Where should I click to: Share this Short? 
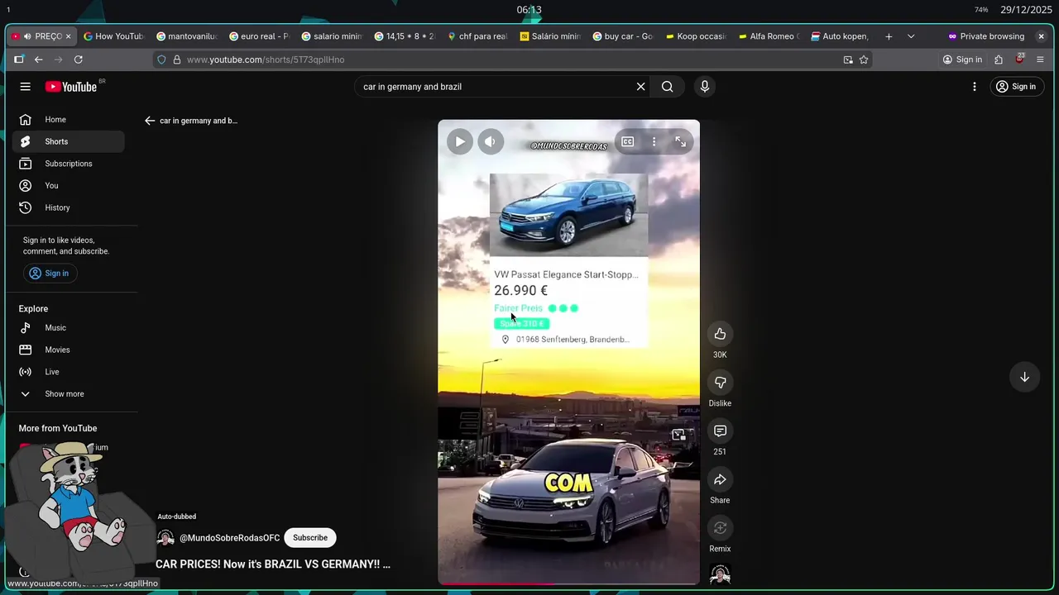720,479
